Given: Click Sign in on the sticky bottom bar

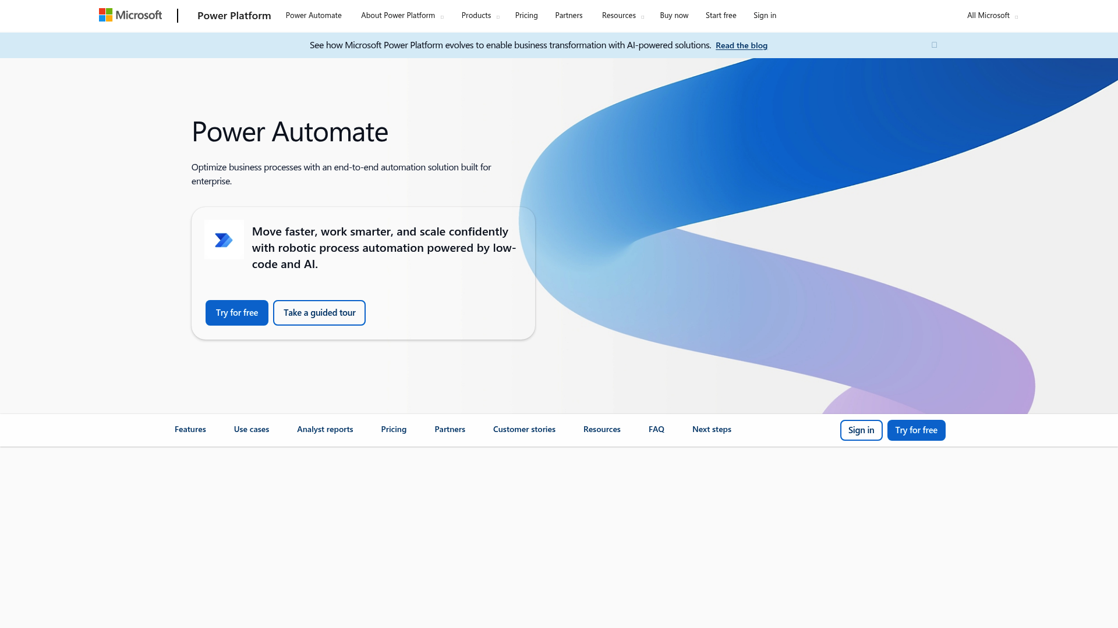Looking at the screenshot, I should click(861, 430).
